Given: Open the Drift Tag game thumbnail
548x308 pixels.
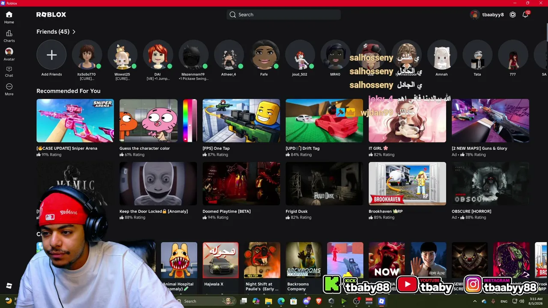Looking at the screenshot, I should (324, 121).
